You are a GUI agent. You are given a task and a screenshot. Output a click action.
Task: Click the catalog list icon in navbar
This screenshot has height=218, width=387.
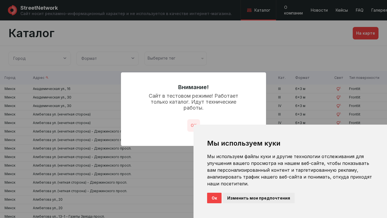tap(249, 10)
